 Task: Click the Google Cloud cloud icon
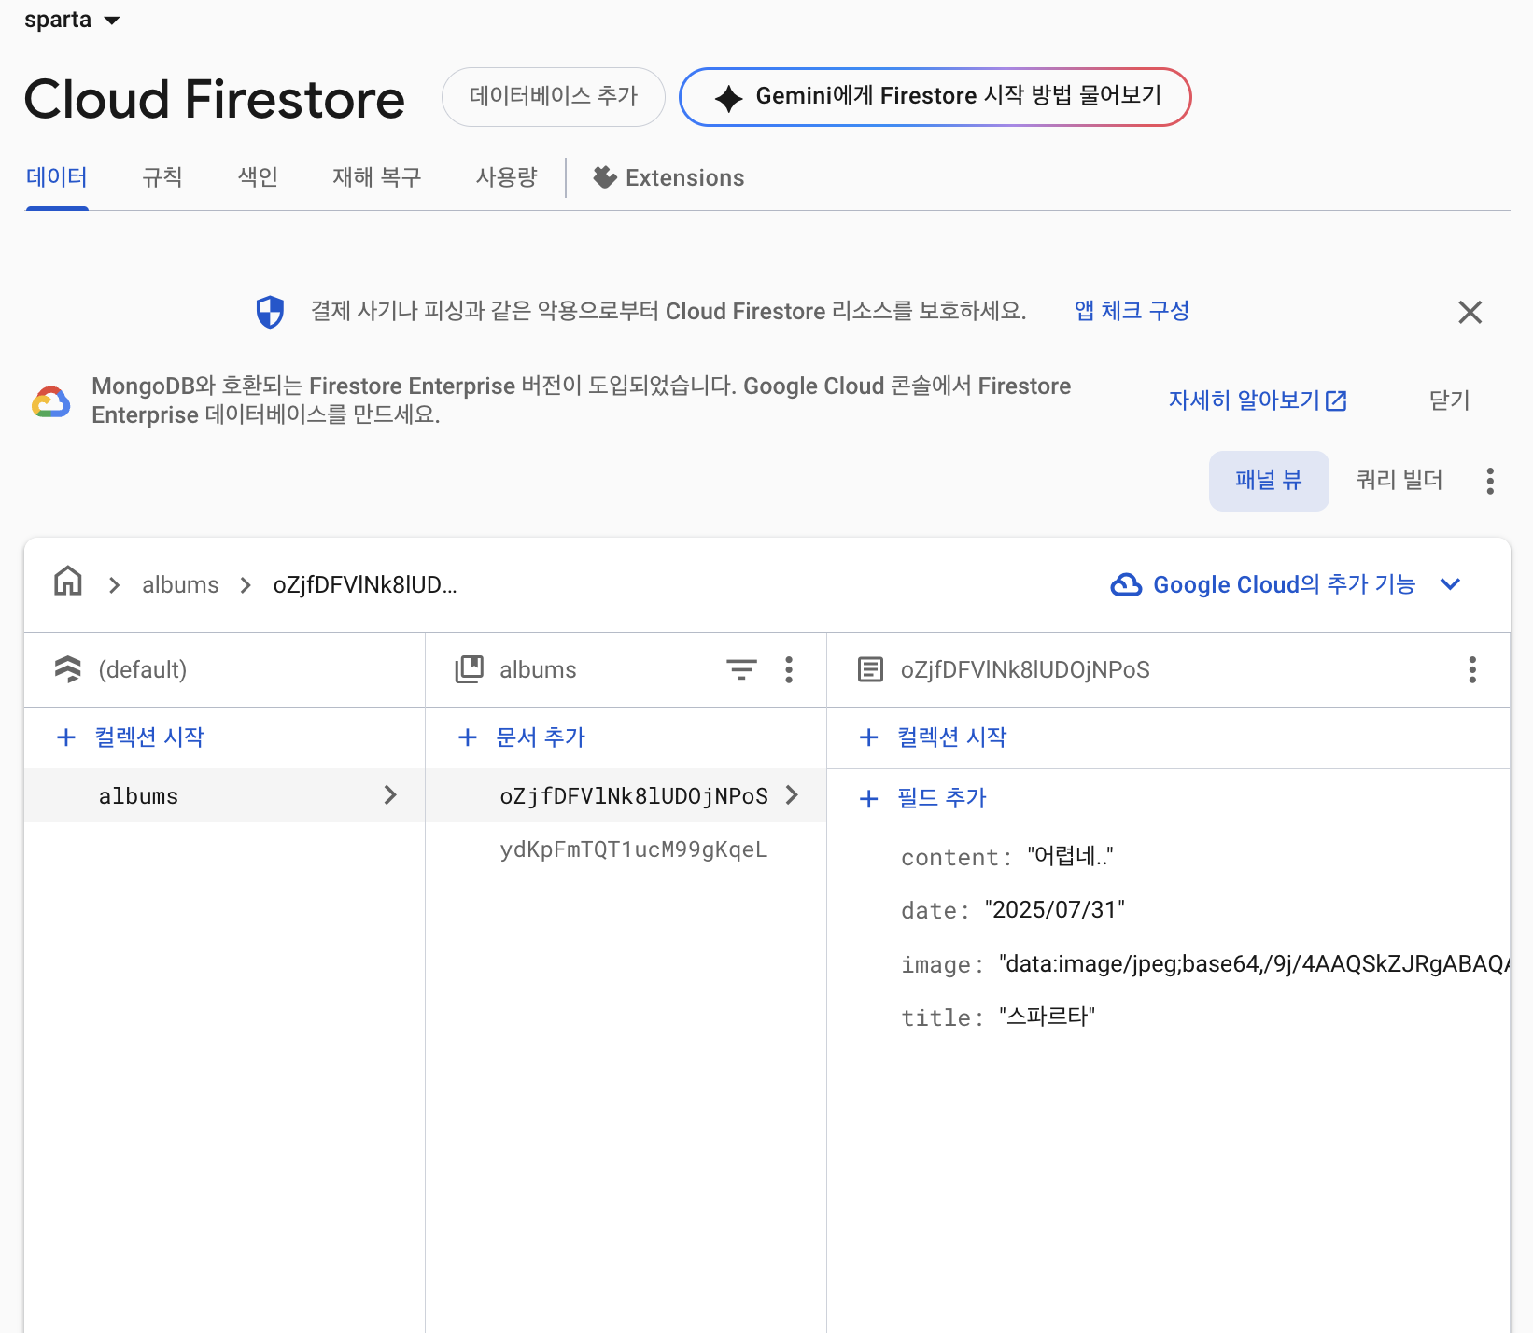[x=1126, y=584]
